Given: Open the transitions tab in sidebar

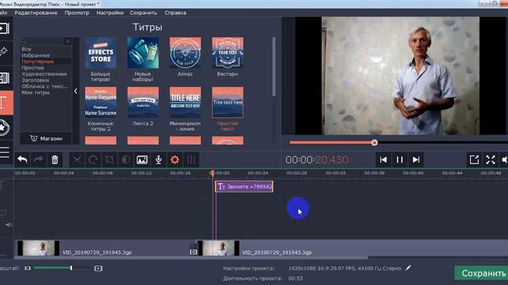Looking at the screenshot, I should (5, 78).
